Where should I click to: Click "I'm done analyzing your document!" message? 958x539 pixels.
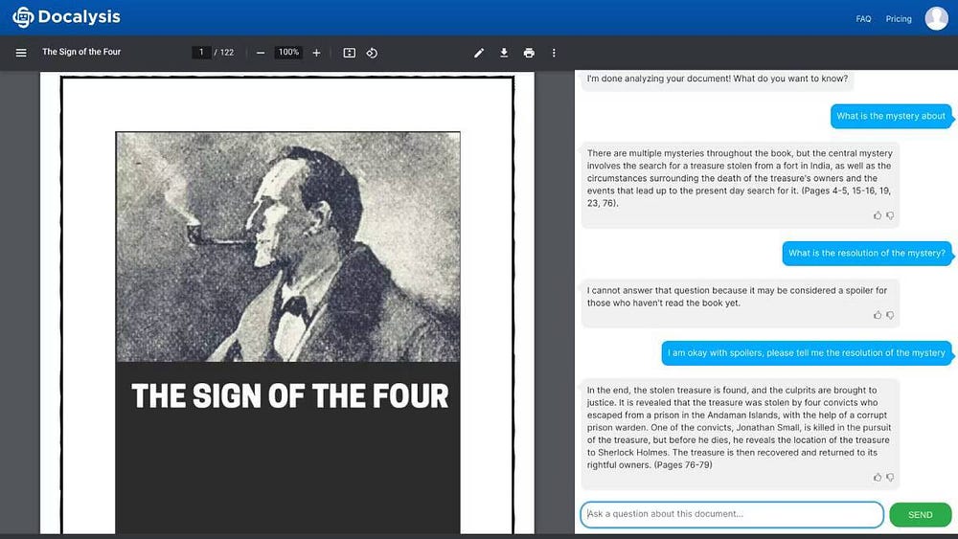718,79
